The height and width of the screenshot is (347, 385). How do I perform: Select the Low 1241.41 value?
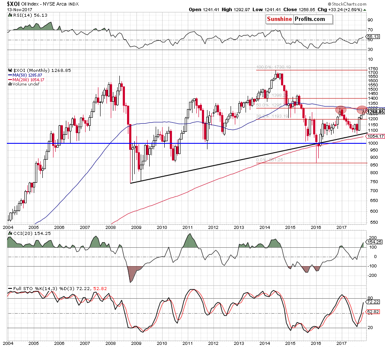click(x=267, y=9)
